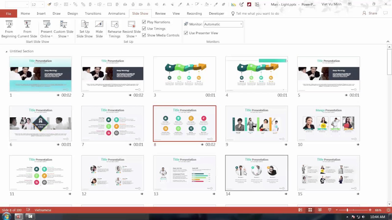This screenshot has height=220, width=392.
Task: Click the Windows Start button
Action: tap(6, 217)
